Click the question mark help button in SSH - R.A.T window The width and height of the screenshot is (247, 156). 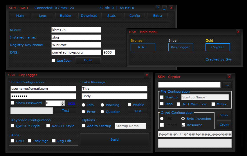click(x=158, y=8)
